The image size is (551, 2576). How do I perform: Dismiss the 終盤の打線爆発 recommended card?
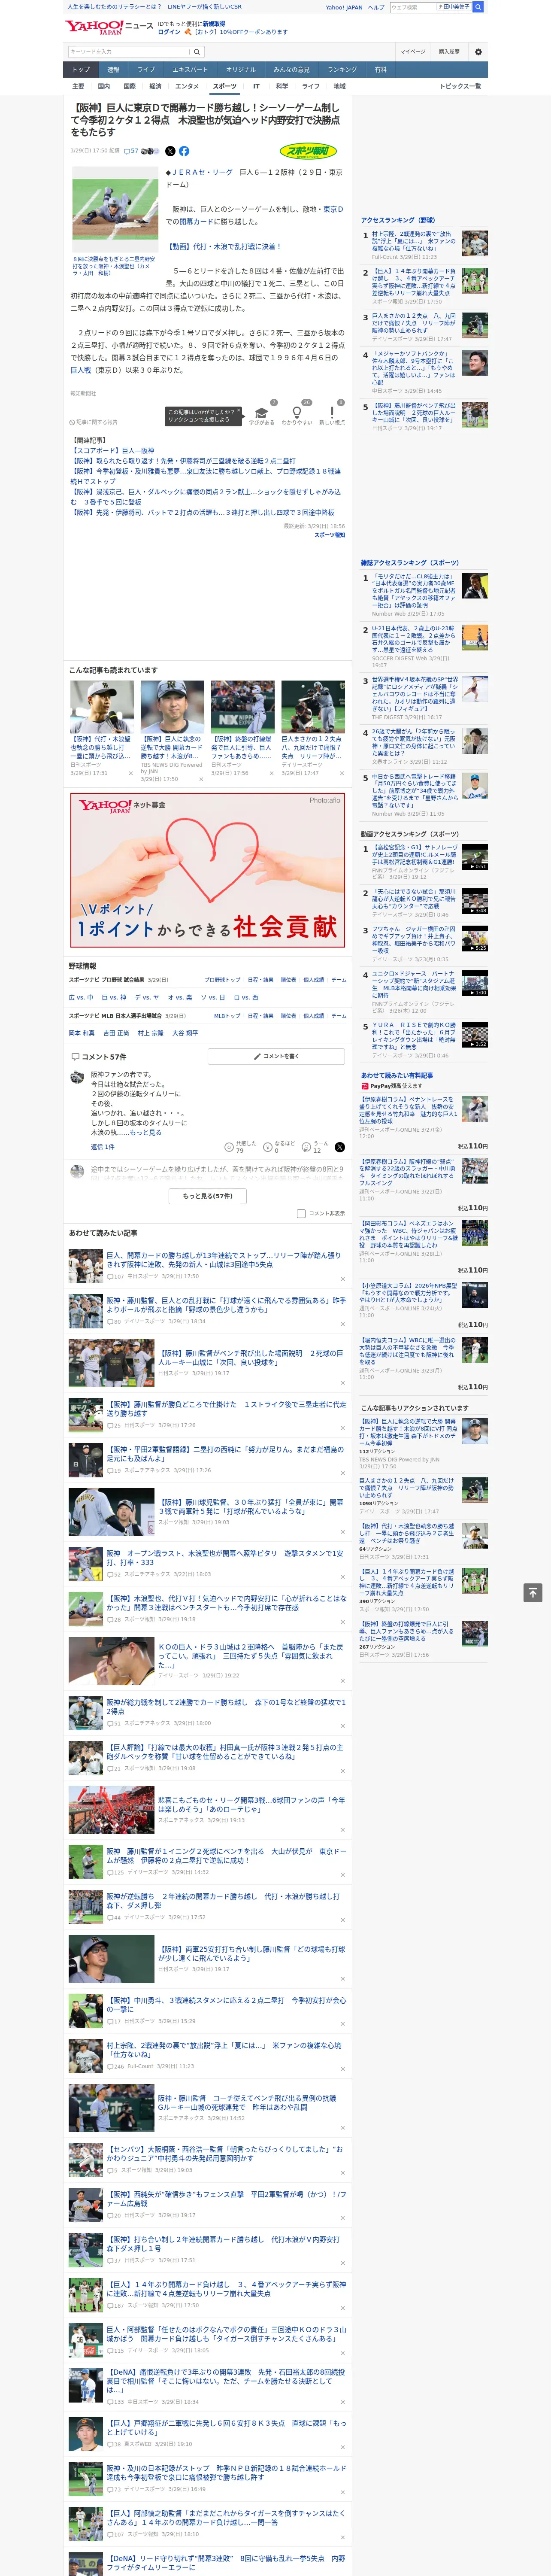point(271,773)
